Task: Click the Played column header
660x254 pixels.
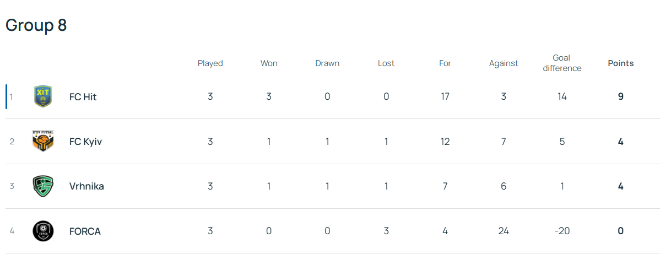Action: point(210,63)
